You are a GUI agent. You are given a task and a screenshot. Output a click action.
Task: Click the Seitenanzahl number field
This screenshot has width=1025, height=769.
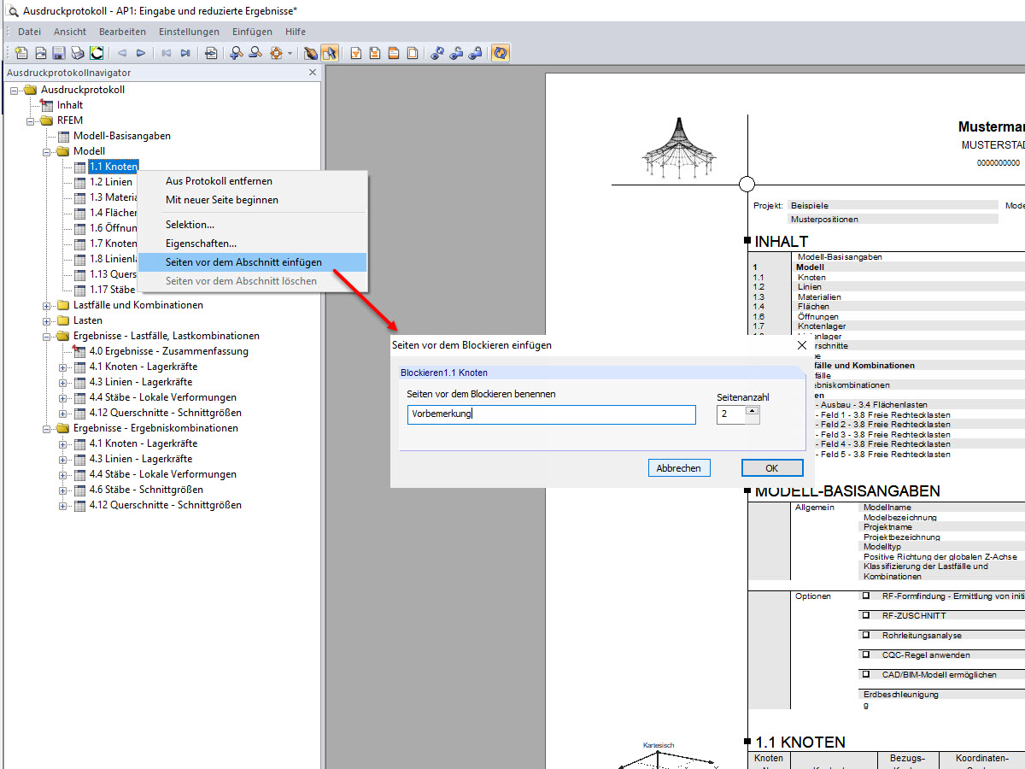(x=732, y=414)
